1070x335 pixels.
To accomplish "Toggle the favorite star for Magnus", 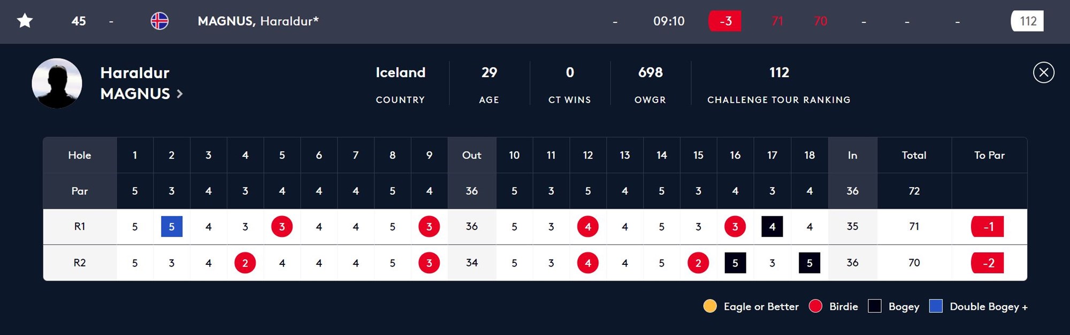I will (x=25, y=21).
